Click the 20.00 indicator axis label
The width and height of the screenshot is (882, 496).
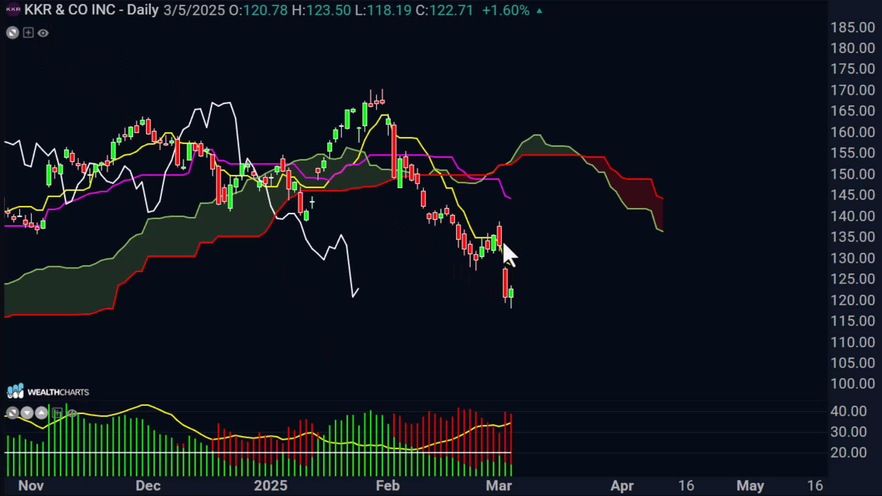(848, 452)
